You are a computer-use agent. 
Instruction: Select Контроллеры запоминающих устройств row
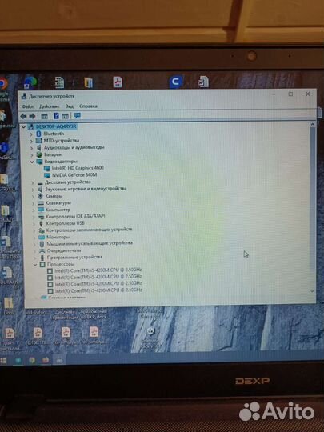point(89,230)
